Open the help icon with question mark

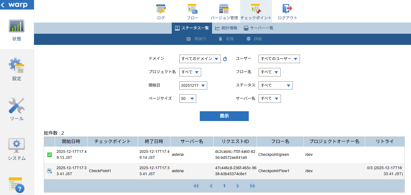(x=17, y=185)
